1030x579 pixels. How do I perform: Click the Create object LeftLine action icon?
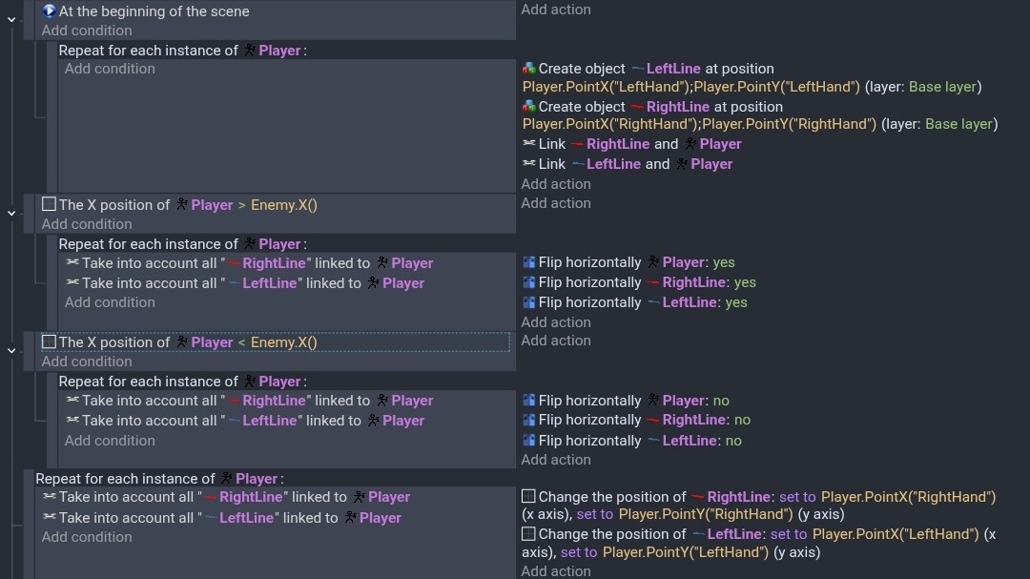coord(529,69)
